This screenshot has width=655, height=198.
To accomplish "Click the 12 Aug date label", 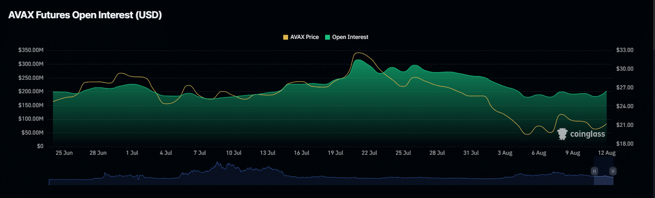I will pyautogui.click(x=606, y=153).
